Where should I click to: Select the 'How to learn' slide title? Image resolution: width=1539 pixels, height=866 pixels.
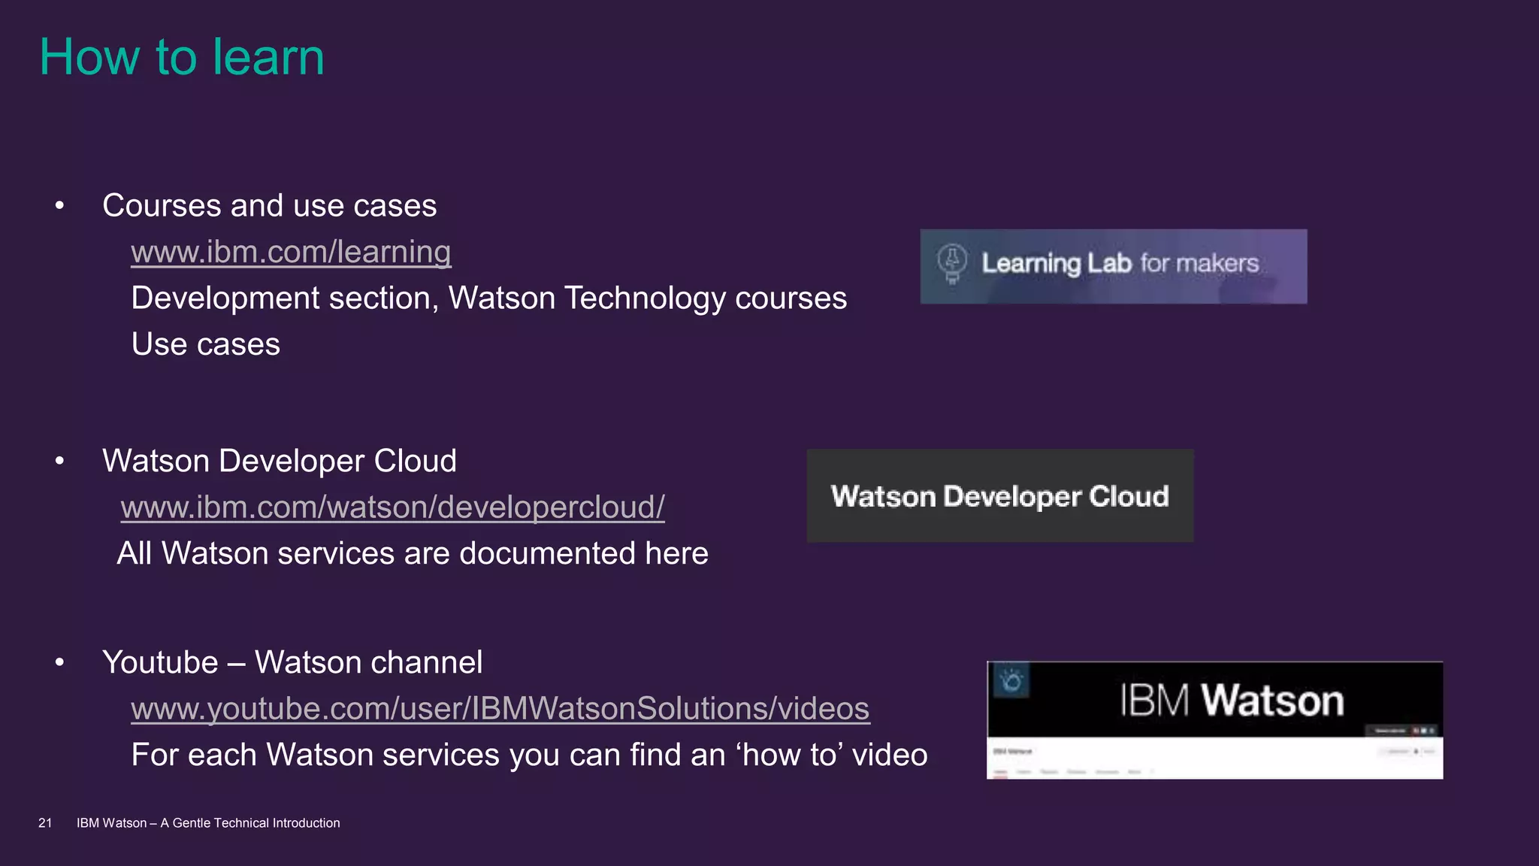(x=182, y=57)
